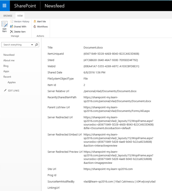Viewport: 172px width, 191px height.
Task: Click the Actions ribbon group label
Action: point(40,36)
